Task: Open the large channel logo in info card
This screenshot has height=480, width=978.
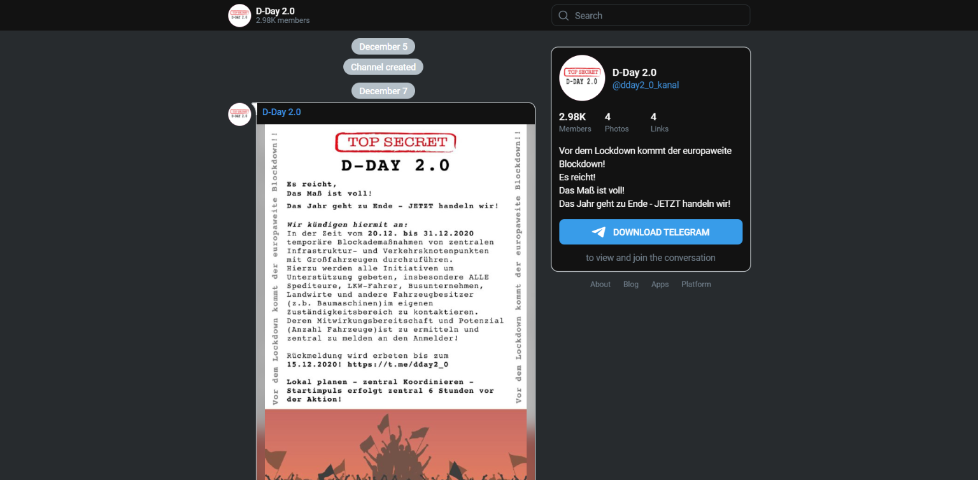Action: (582, 78)
